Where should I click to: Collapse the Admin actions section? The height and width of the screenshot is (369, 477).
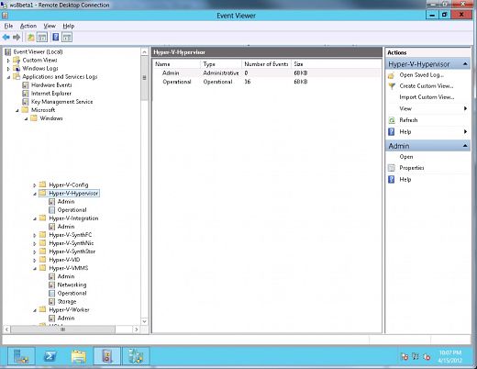click(465, 146)
